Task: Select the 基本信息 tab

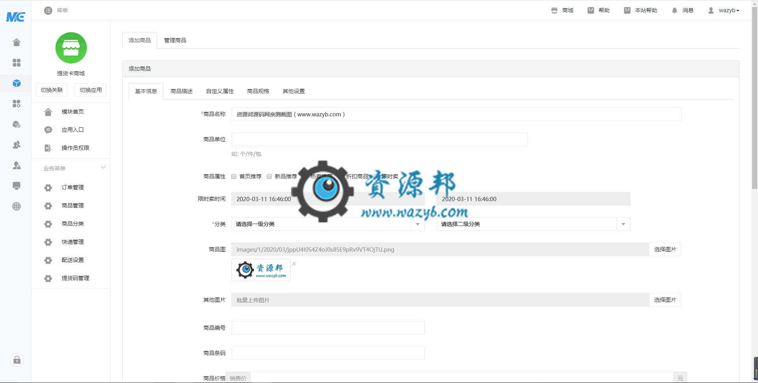Action: point(146,91)
